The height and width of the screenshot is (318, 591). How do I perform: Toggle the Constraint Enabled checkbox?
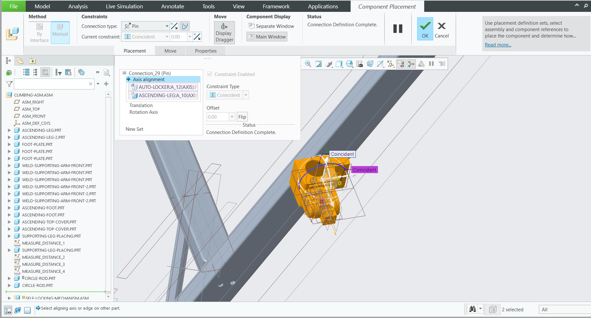[210, 74]
